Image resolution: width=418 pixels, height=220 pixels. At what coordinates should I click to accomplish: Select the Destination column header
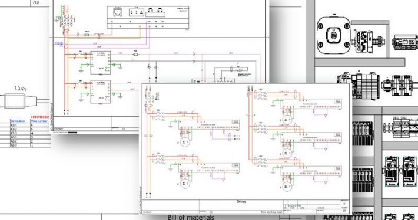[17, 121]
